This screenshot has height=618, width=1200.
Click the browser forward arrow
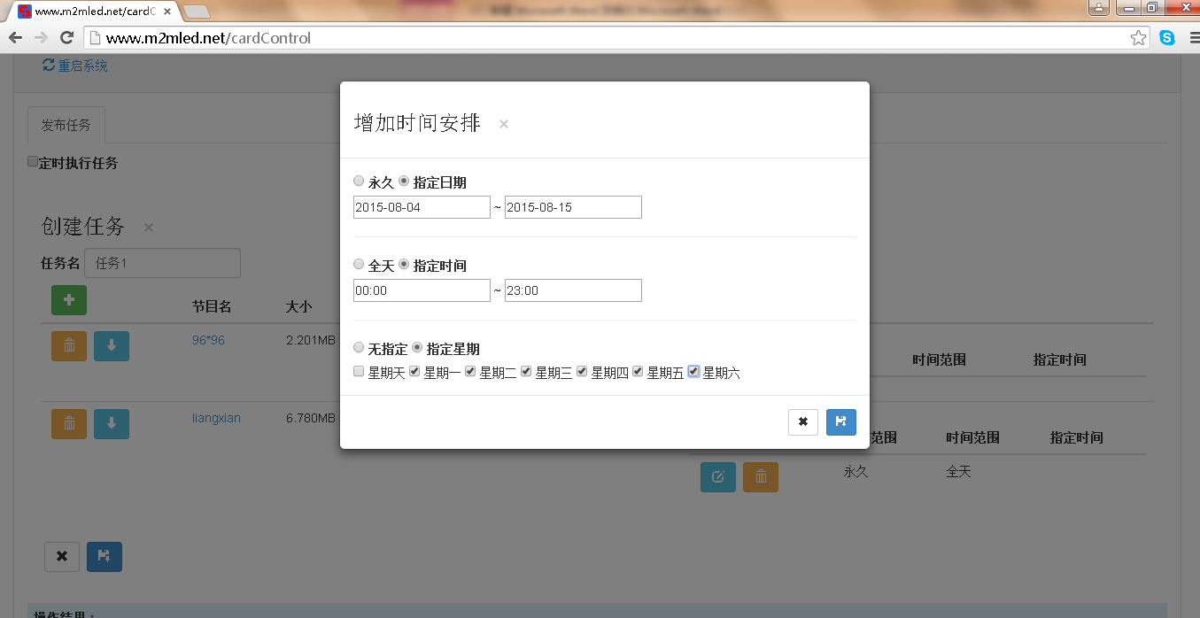pos(41,38)
